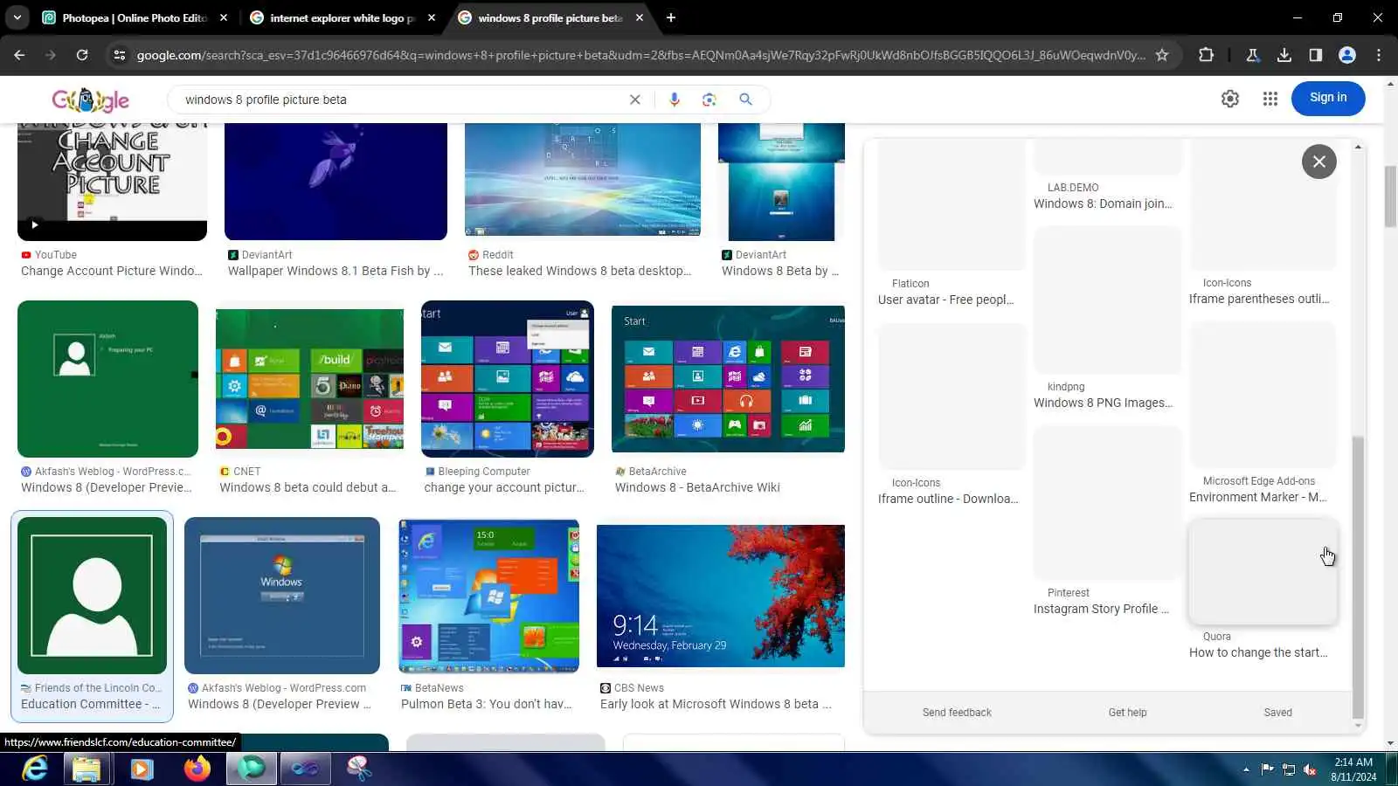Open the Chrome profile avatar
The image size is (1398, 786).
point(1347,55)
